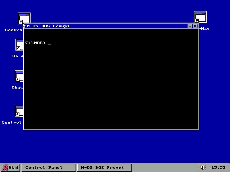Minimize the DOS Prompt window
Image resolution: width=230 pixels, height=172 pixels.
190,26
